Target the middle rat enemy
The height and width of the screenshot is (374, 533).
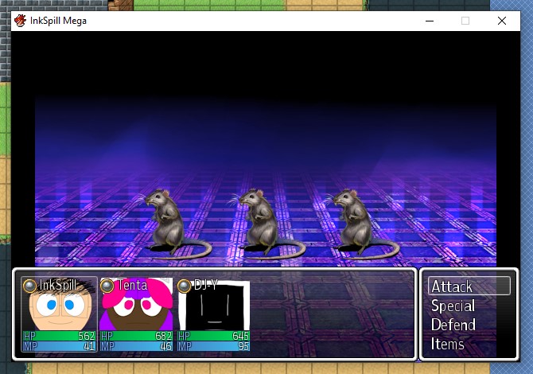(259, 220)
